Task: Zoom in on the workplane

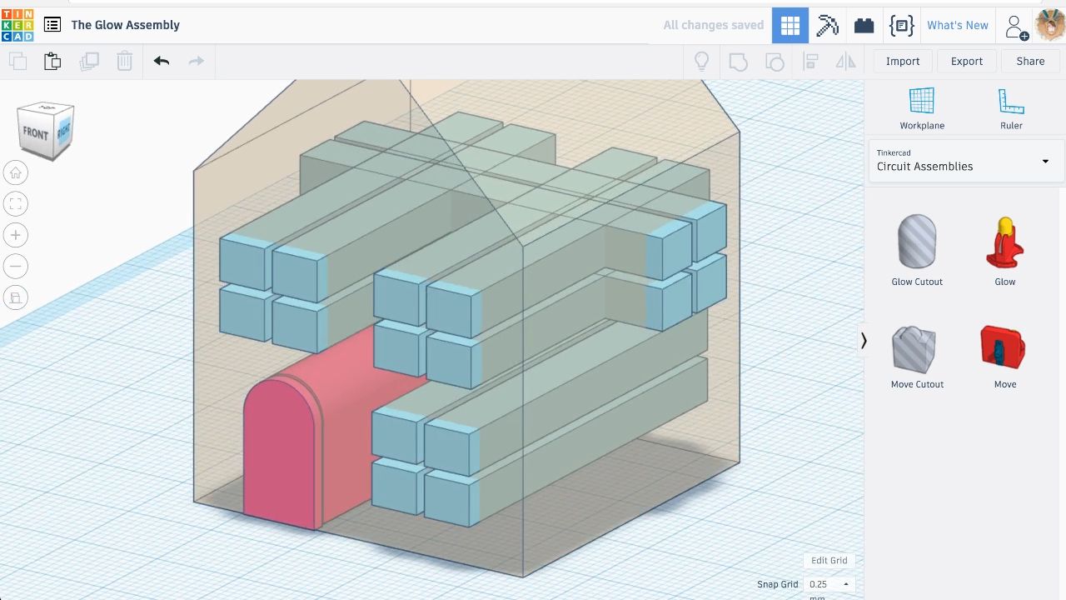Action: click(16, 235)
